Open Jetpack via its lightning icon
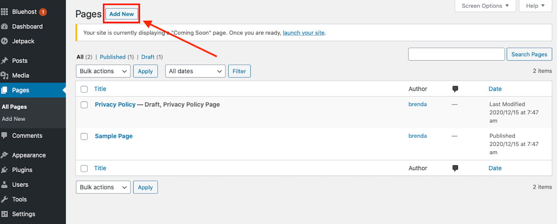This screenshot has height=224, width=557. click(x=4, y=41)
